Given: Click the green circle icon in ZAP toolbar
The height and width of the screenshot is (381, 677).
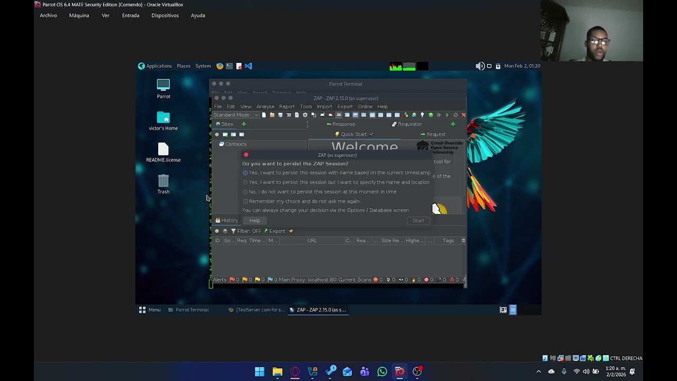Looking at the screenshot, I should 431,115.
